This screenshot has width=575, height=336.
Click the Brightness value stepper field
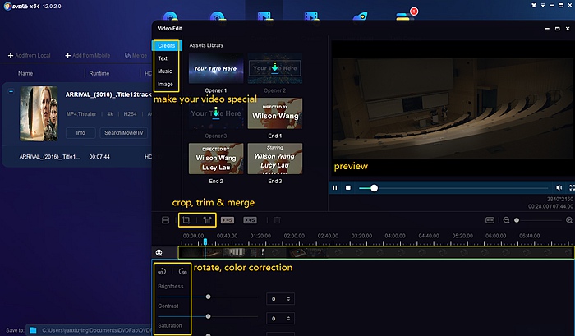[280, 299]
